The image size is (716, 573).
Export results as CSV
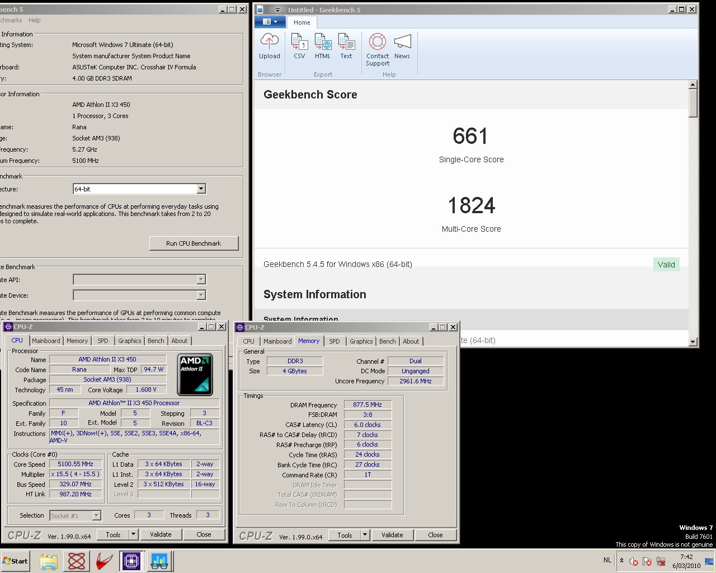click(299, 46)
